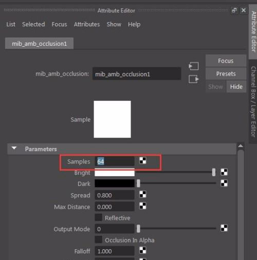Enable Occlusion In Alpha checkbox
Screen dimensions: 257x260
point(98,239)
